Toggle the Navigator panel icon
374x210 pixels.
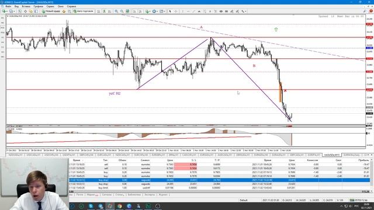[x=31, y=11]
